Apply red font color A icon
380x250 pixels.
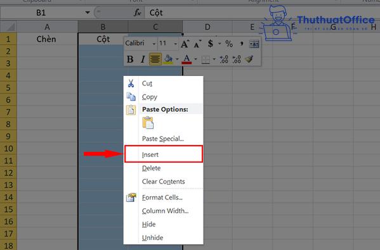187,59
